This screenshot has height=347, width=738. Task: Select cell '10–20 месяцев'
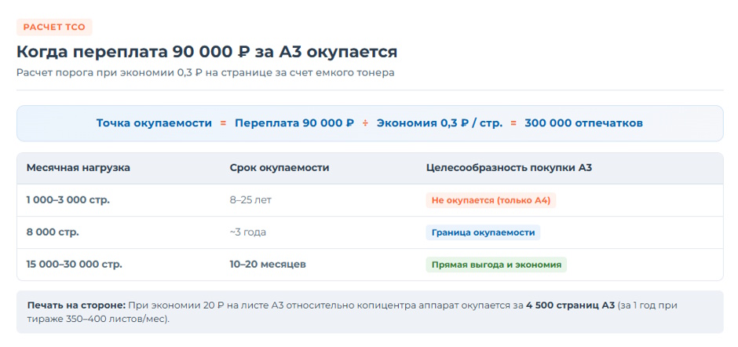(268, 264)
